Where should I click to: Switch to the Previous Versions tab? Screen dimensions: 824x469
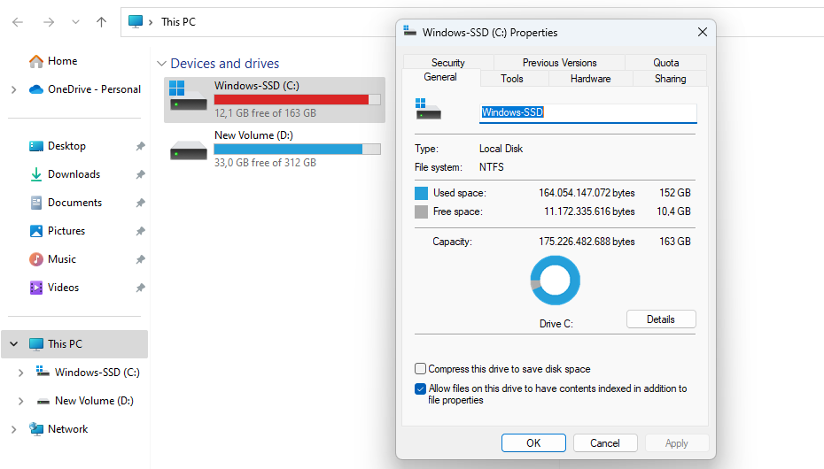click(x=560, y=63)
